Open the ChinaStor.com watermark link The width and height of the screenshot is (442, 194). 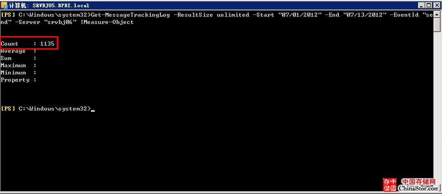pyautogui.click(x=419, y=188)
